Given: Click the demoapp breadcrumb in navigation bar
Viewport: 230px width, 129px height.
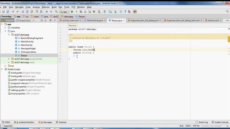Looking at the screenshot, I should tap(67, 16).
